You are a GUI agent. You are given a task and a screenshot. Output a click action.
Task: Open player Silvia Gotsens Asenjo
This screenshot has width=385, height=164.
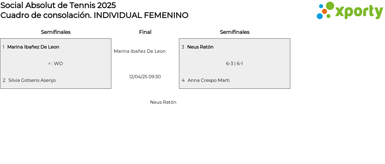(32, 80)
